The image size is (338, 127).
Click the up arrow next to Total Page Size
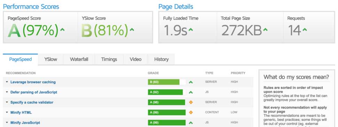click(266, 29)
